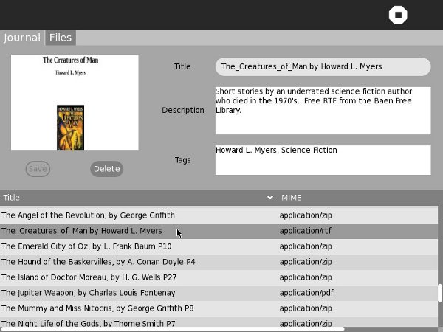Click the book cover thumbnail preview
This screenshot has width=443, height=332.
(x=75, y=103)
